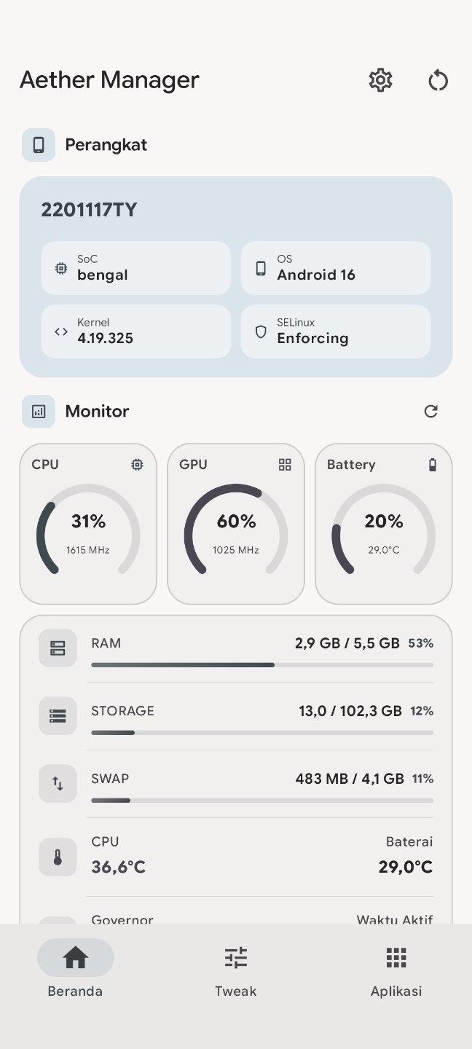Image resolution: width=472 pixels, height=1049 pixels.
Task: Tap the battery icon on the Battery card
Action: pyautogui.click(x=433, y=464)
